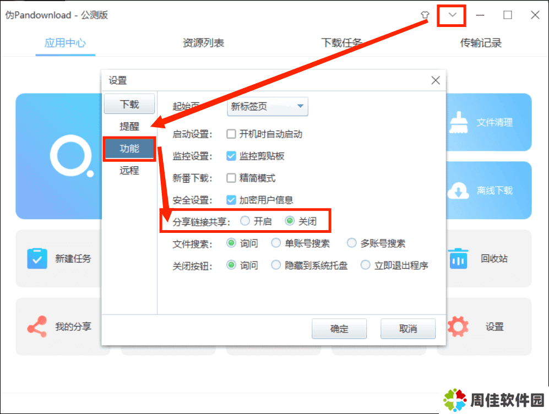Click the 离线下载 label
This screenshot has width=549, height=414.
[x=494, y=190]
